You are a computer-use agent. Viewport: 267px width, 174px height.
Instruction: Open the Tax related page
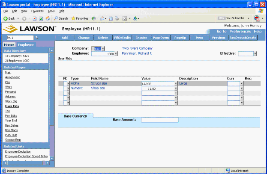7,111
